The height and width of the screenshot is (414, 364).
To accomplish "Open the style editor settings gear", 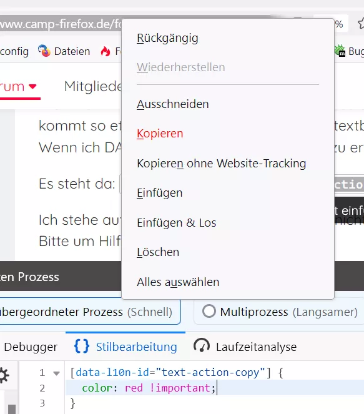I will tap(4, 375).
